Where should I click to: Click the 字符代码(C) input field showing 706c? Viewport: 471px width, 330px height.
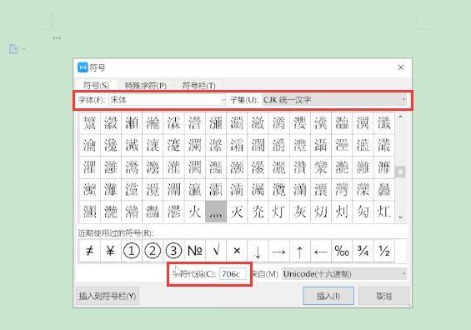(x=233, y=274)
